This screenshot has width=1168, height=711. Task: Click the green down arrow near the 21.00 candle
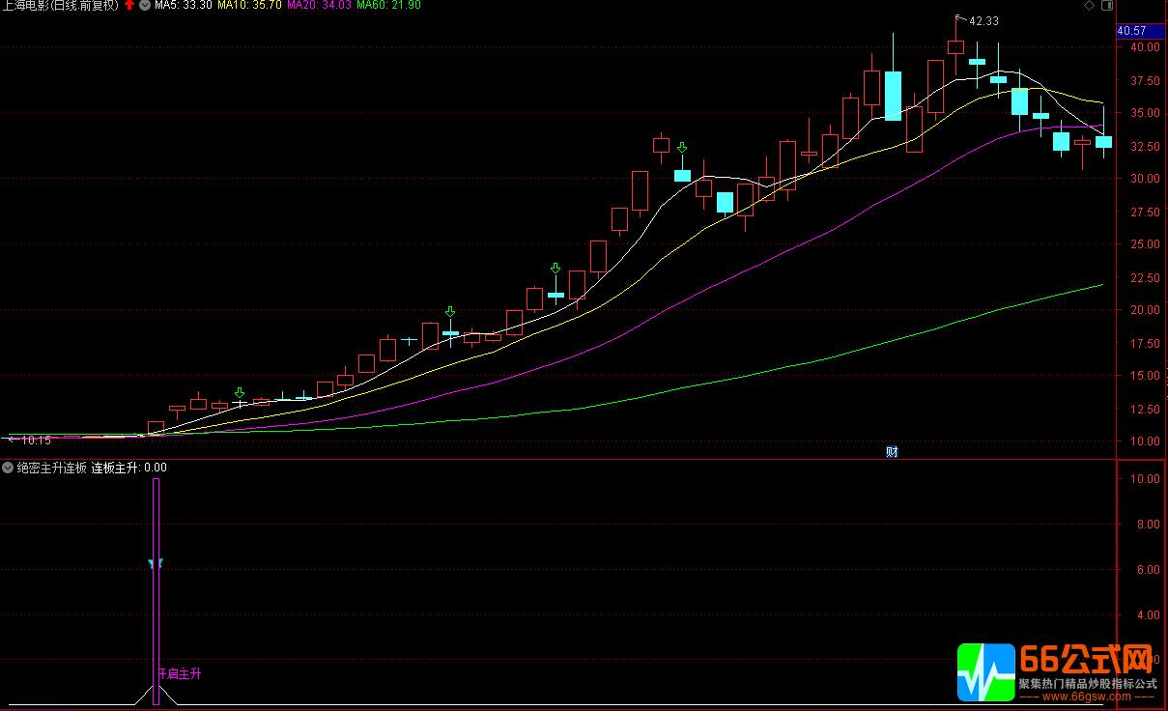(x=556, y=269)
